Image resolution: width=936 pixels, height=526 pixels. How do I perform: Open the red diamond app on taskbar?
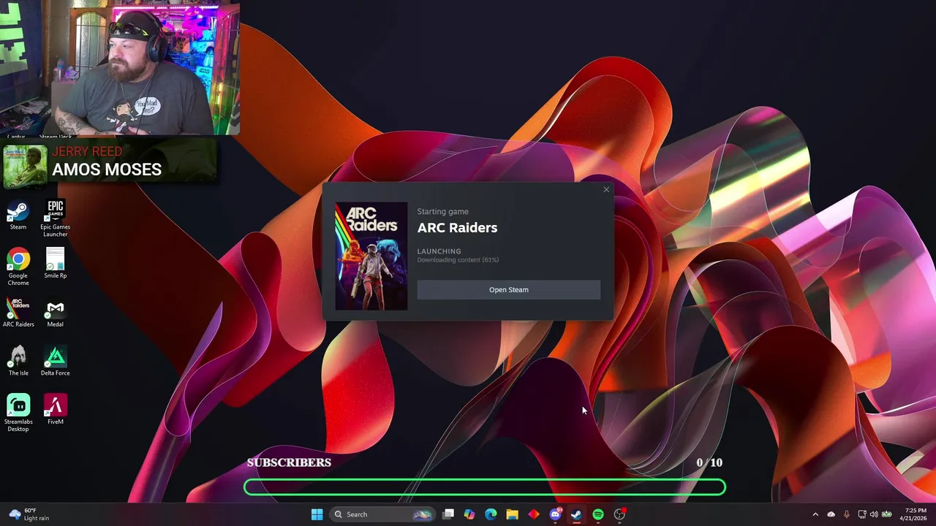click(534, 514)
